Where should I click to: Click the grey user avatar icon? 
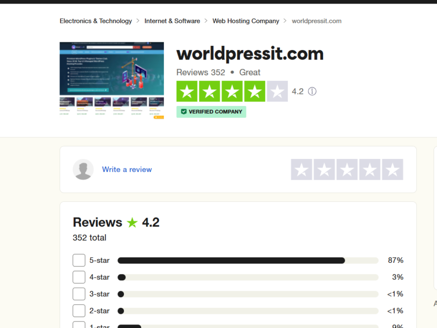[83, 170]
